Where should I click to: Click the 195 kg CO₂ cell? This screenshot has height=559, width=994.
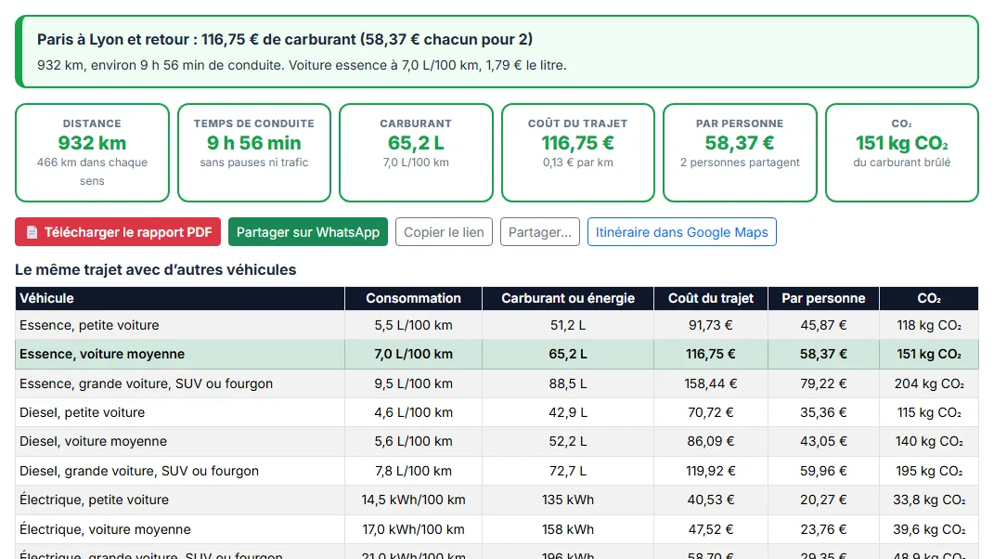point(929,471)
